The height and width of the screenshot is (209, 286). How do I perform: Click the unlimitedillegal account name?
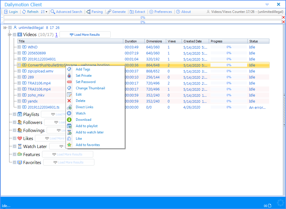click(31, 27)
